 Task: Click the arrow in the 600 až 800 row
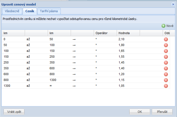coord(74,74)
